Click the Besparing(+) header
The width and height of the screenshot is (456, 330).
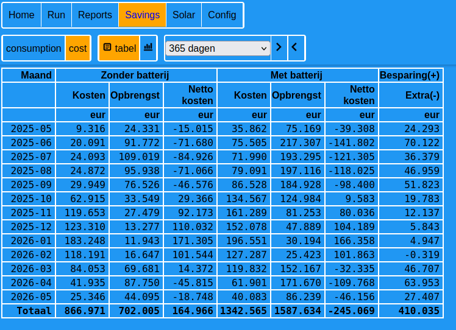pos(411,75)
